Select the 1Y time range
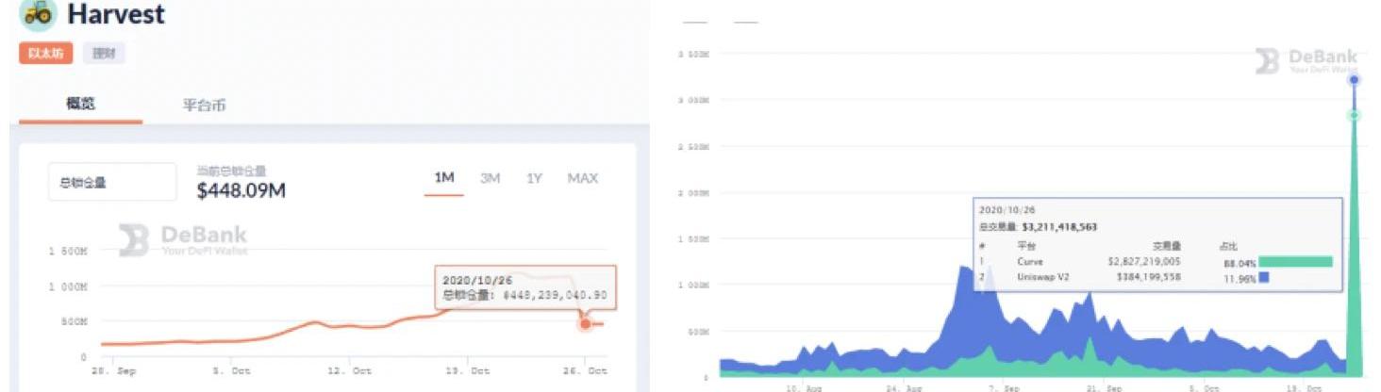Viewport: 1381px width, 392px height. (x=534, y=178)
